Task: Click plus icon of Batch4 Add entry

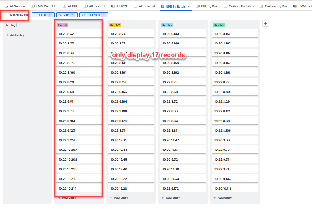Action: [215, 198]
